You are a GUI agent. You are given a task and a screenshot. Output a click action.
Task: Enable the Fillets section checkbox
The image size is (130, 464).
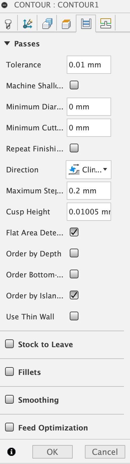tap(9, 372)
